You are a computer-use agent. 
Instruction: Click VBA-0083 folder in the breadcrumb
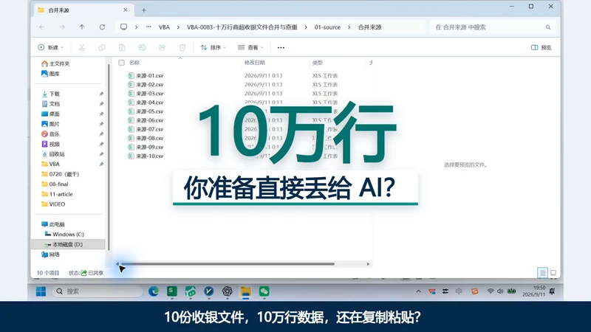coord(242,27)
